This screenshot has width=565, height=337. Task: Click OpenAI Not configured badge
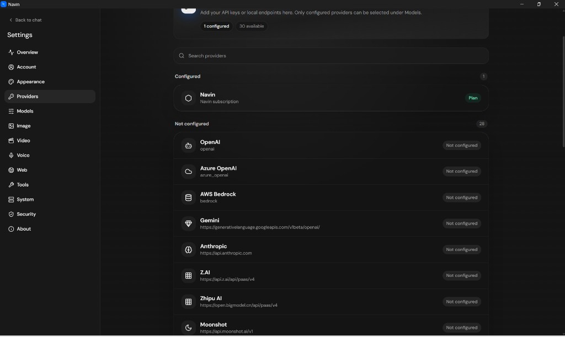point(462,146)
